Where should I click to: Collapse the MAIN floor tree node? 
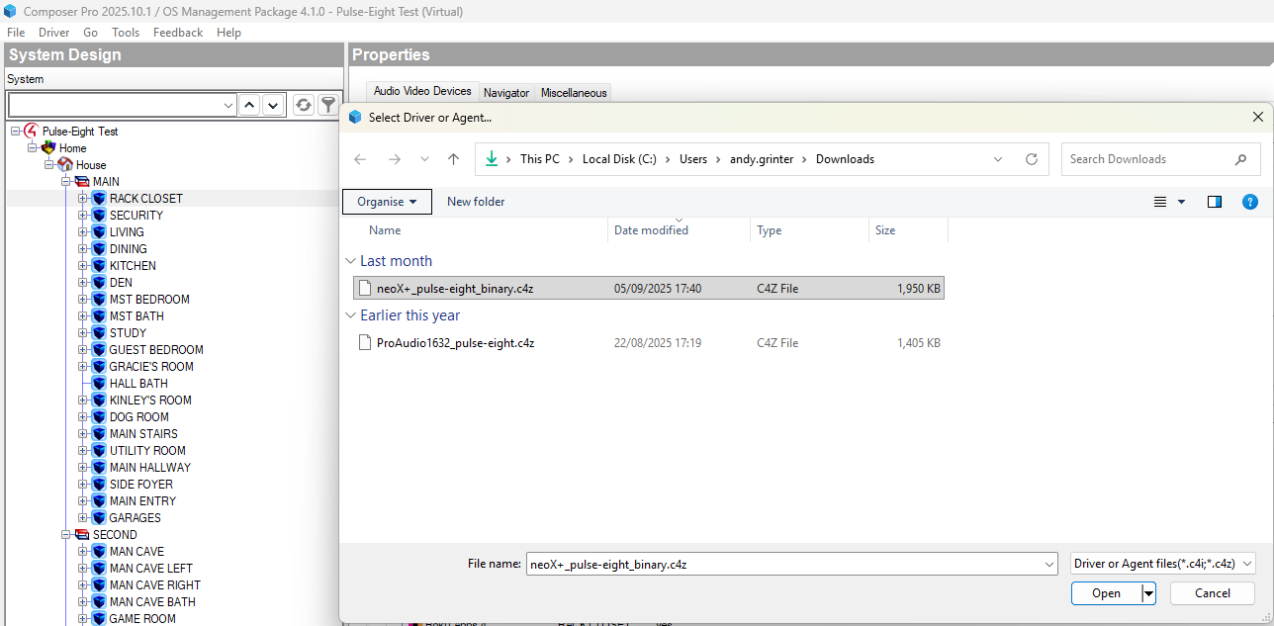(66, 182)
